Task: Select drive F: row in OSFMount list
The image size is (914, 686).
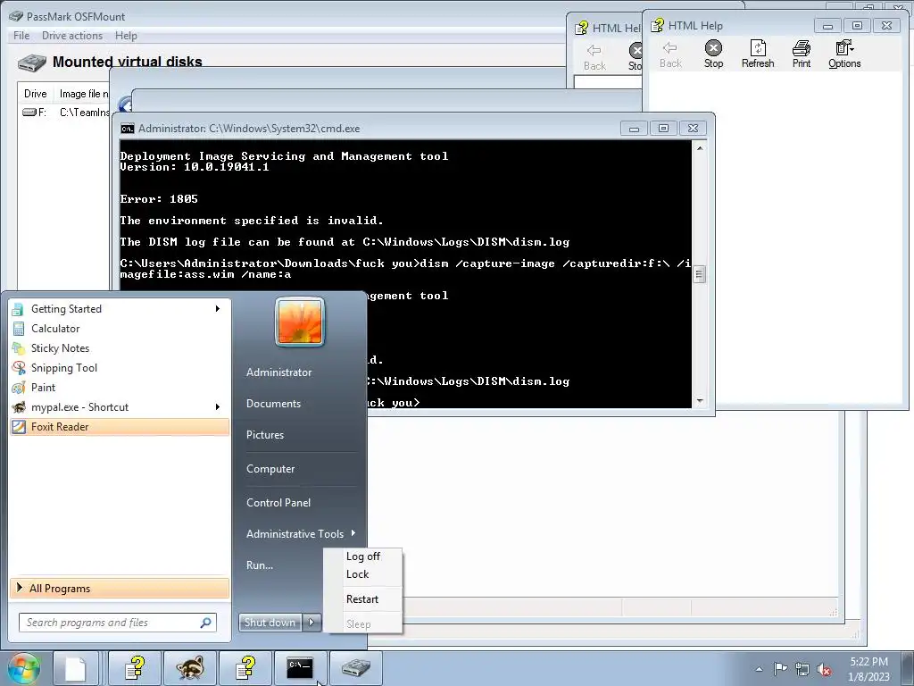Action: pos(65,112)
